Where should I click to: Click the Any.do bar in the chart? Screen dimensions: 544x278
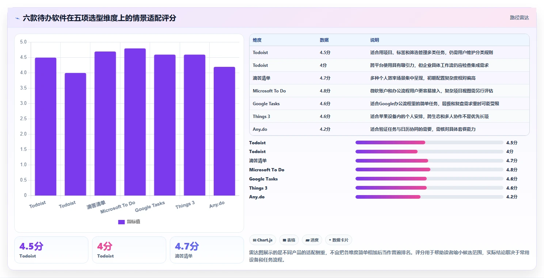pos(224,131)
